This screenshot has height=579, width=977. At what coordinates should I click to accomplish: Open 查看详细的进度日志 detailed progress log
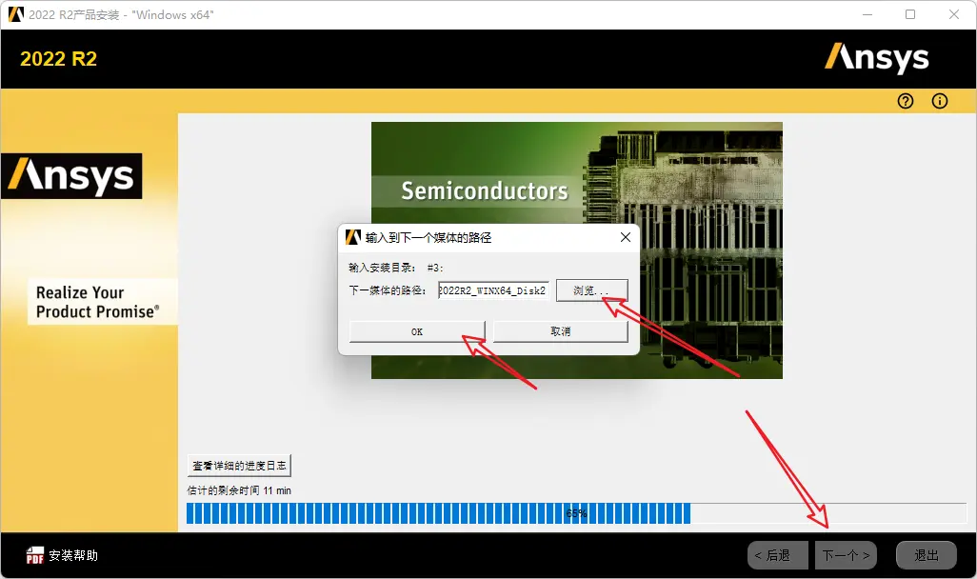tap(239, 466)
